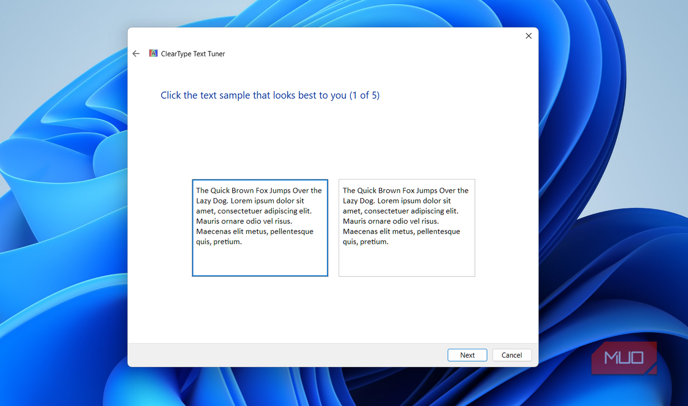
Task: Click the Cancel button
Action: coord(512,355)
